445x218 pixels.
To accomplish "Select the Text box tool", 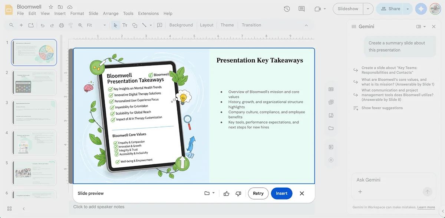I will [x=125, y=25].
